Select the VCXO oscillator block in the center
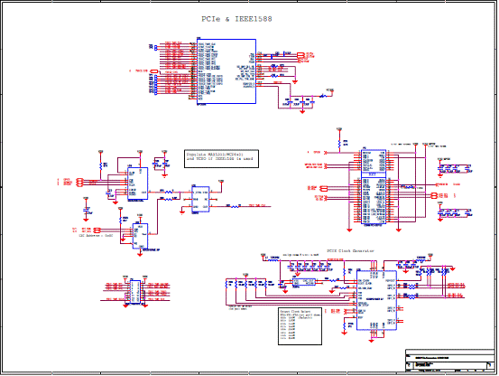 pyautogui.click(x=200, y=200)
